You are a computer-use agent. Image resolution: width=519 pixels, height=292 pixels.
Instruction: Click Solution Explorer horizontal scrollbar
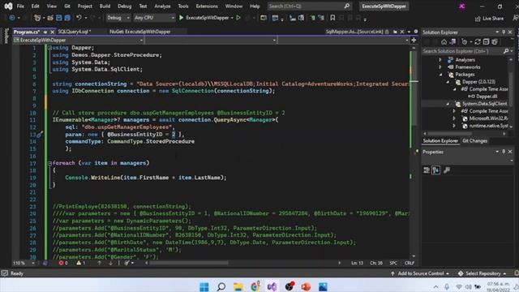click(x=449, y=134)
